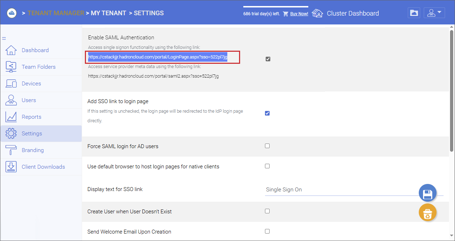Click 'Enable SAML Authentication' label
This screenshot has height=241, width=455.
click(x=121, y=38)
